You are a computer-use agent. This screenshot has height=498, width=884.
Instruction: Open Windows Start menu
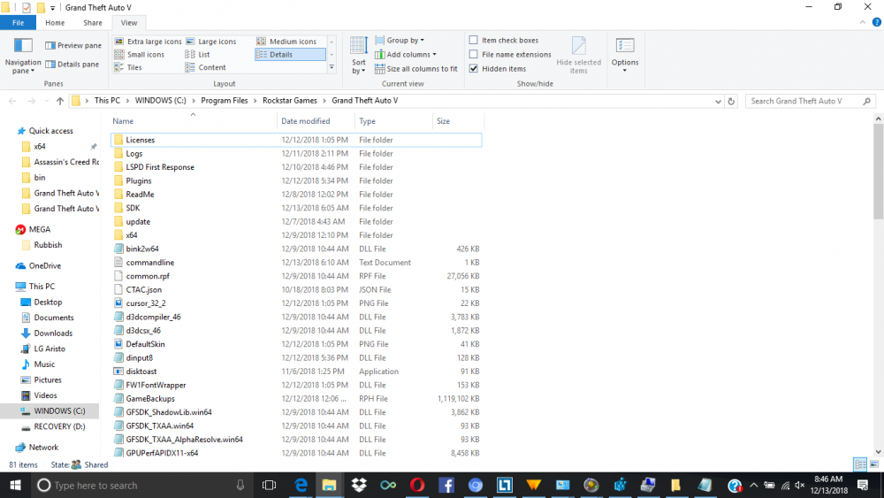[x=15, y=485]
